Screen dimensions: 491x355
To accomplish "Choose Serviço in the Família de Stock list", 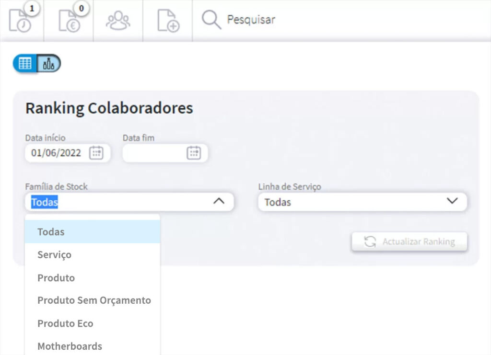I will (x=54, y=254).
